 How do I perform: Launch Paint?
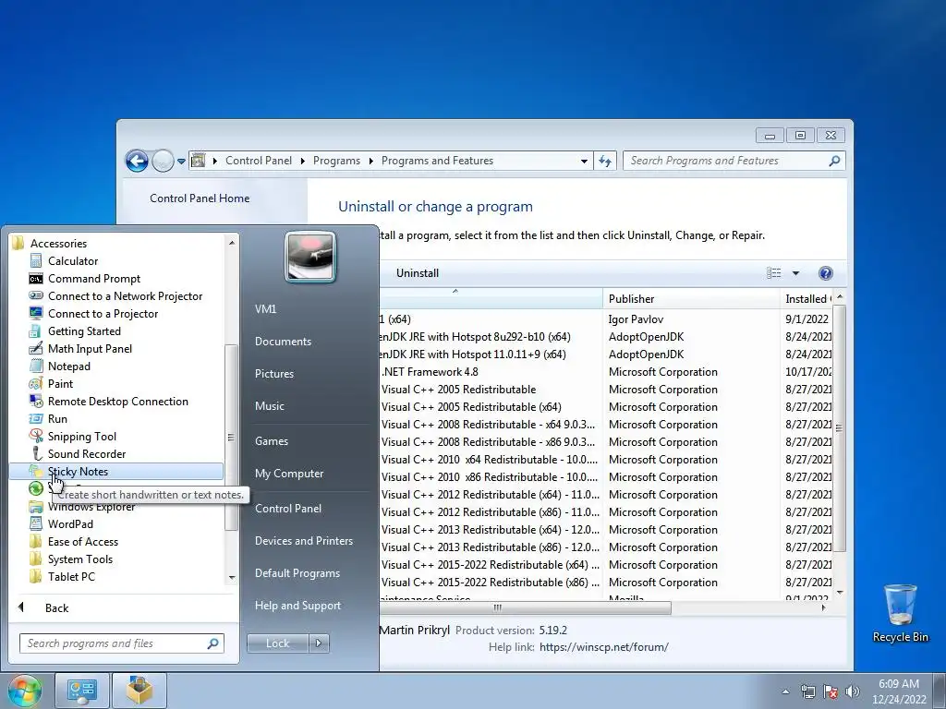(60, 383)
